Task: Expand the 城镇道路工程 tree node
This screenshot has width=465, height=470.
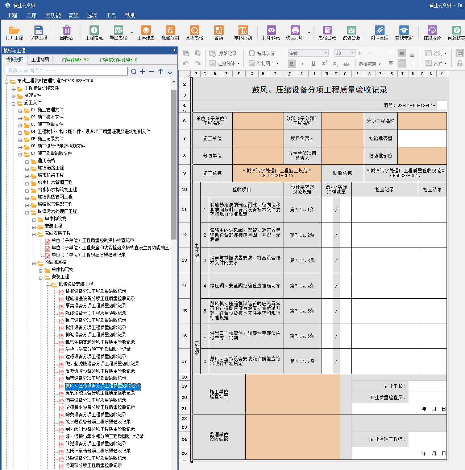Action: 27,169
